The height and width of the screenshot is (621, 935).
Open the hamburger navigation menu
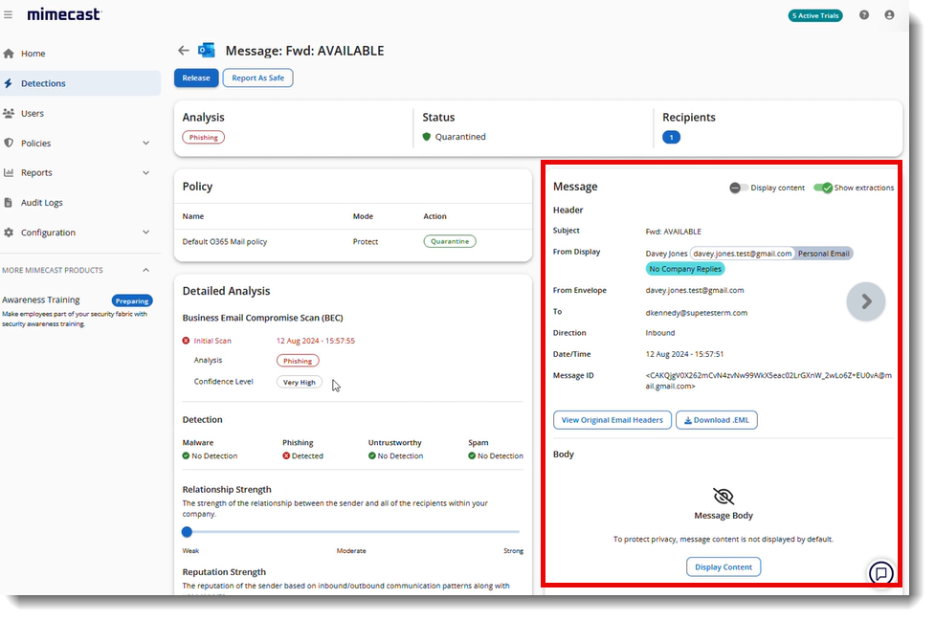tap(10, 14)
